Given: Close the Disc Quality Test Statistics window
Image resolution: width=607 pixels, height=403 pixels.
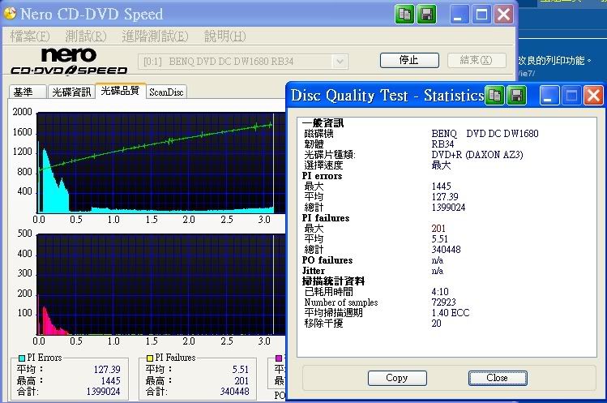Looking at the screenshot, I should click(593, 96).
